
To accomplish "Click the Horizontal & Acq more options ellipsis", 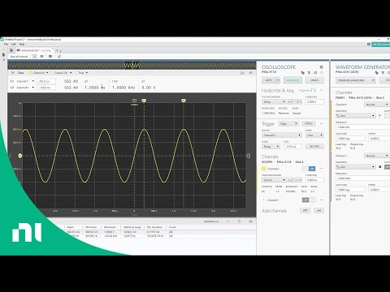I will point(322,90).
